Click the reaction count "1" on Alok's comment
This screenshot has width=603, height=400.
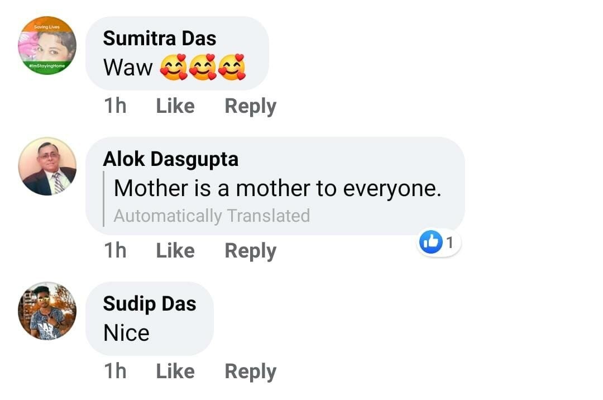coord(450,243)
